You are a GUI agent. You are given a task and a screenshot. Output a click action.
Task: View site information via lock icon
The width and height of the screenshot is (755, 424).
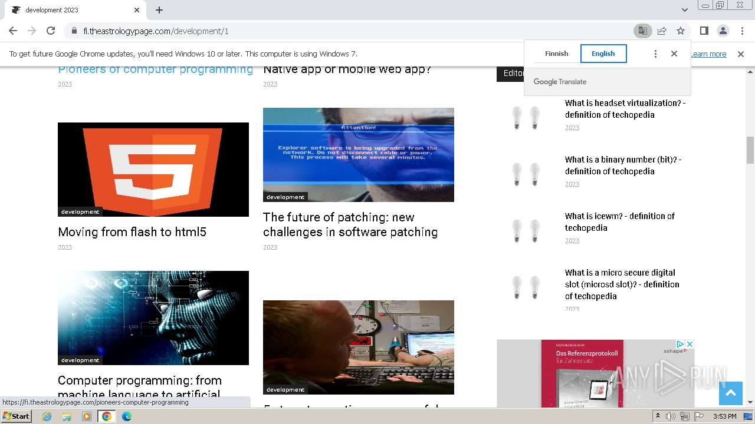[x=74, y=31]
